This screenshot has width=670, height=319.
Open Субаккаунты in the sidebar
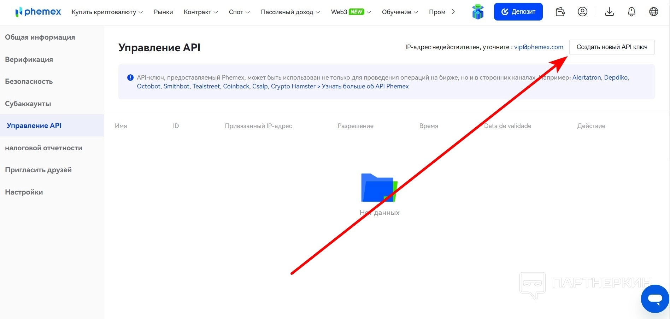click(28, 104)
